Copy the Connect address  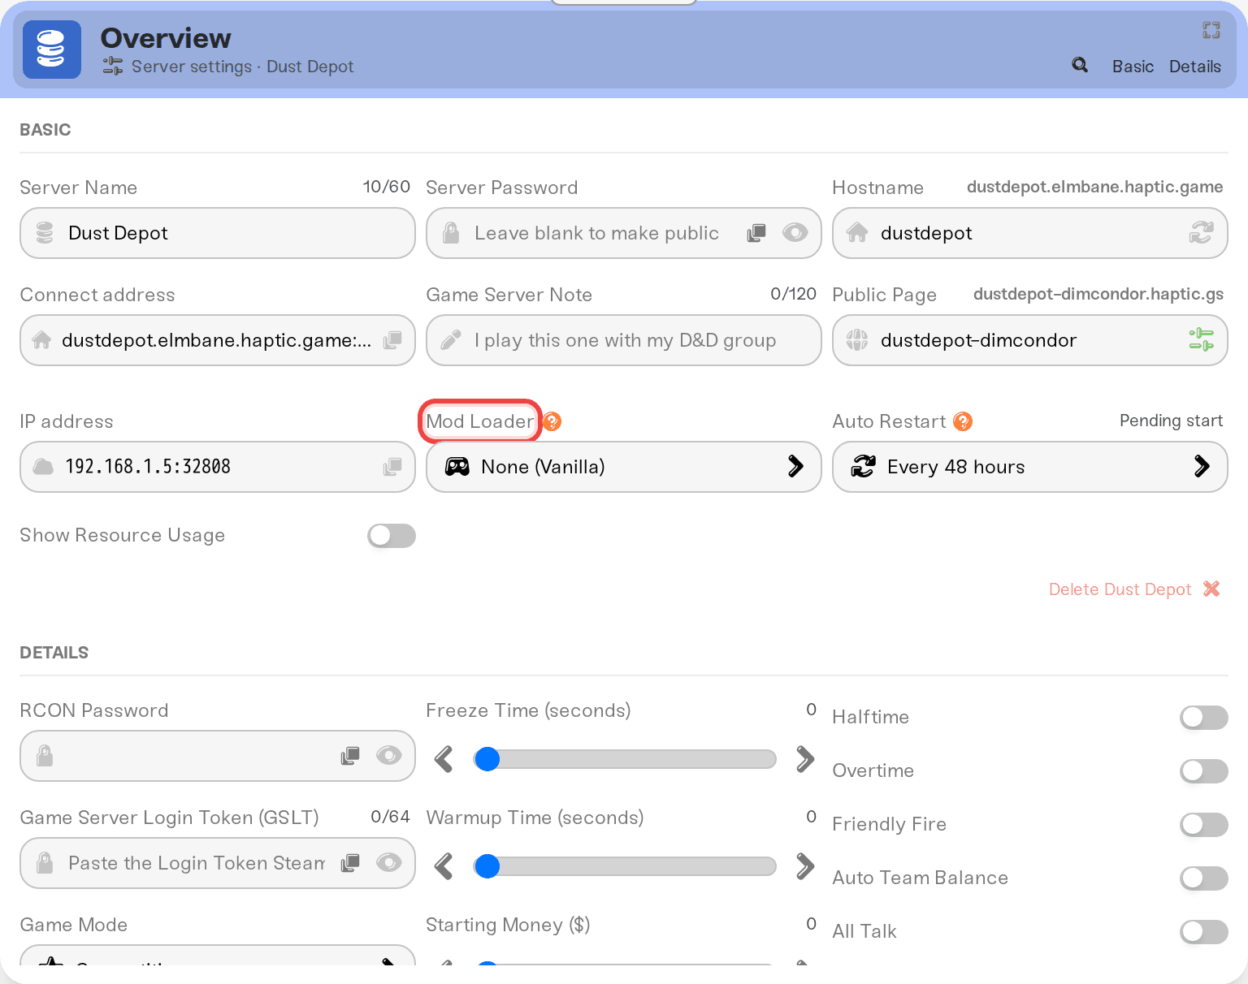[392, 340]
